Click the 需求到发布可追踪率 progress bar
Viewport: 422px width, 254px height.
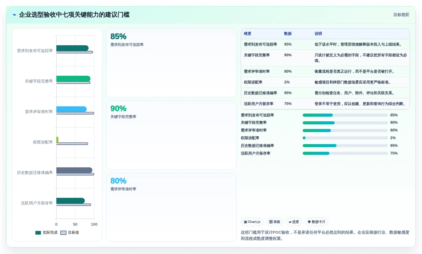(x=345, y=115)
